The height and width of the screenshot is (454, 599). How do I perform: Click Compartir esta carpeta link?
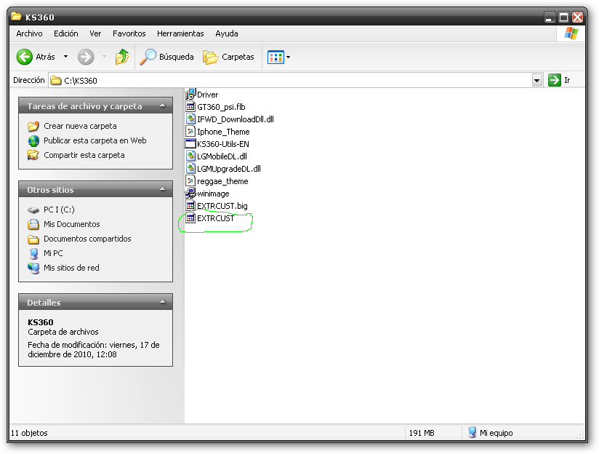pyautogui.click(x=84, y=155)
